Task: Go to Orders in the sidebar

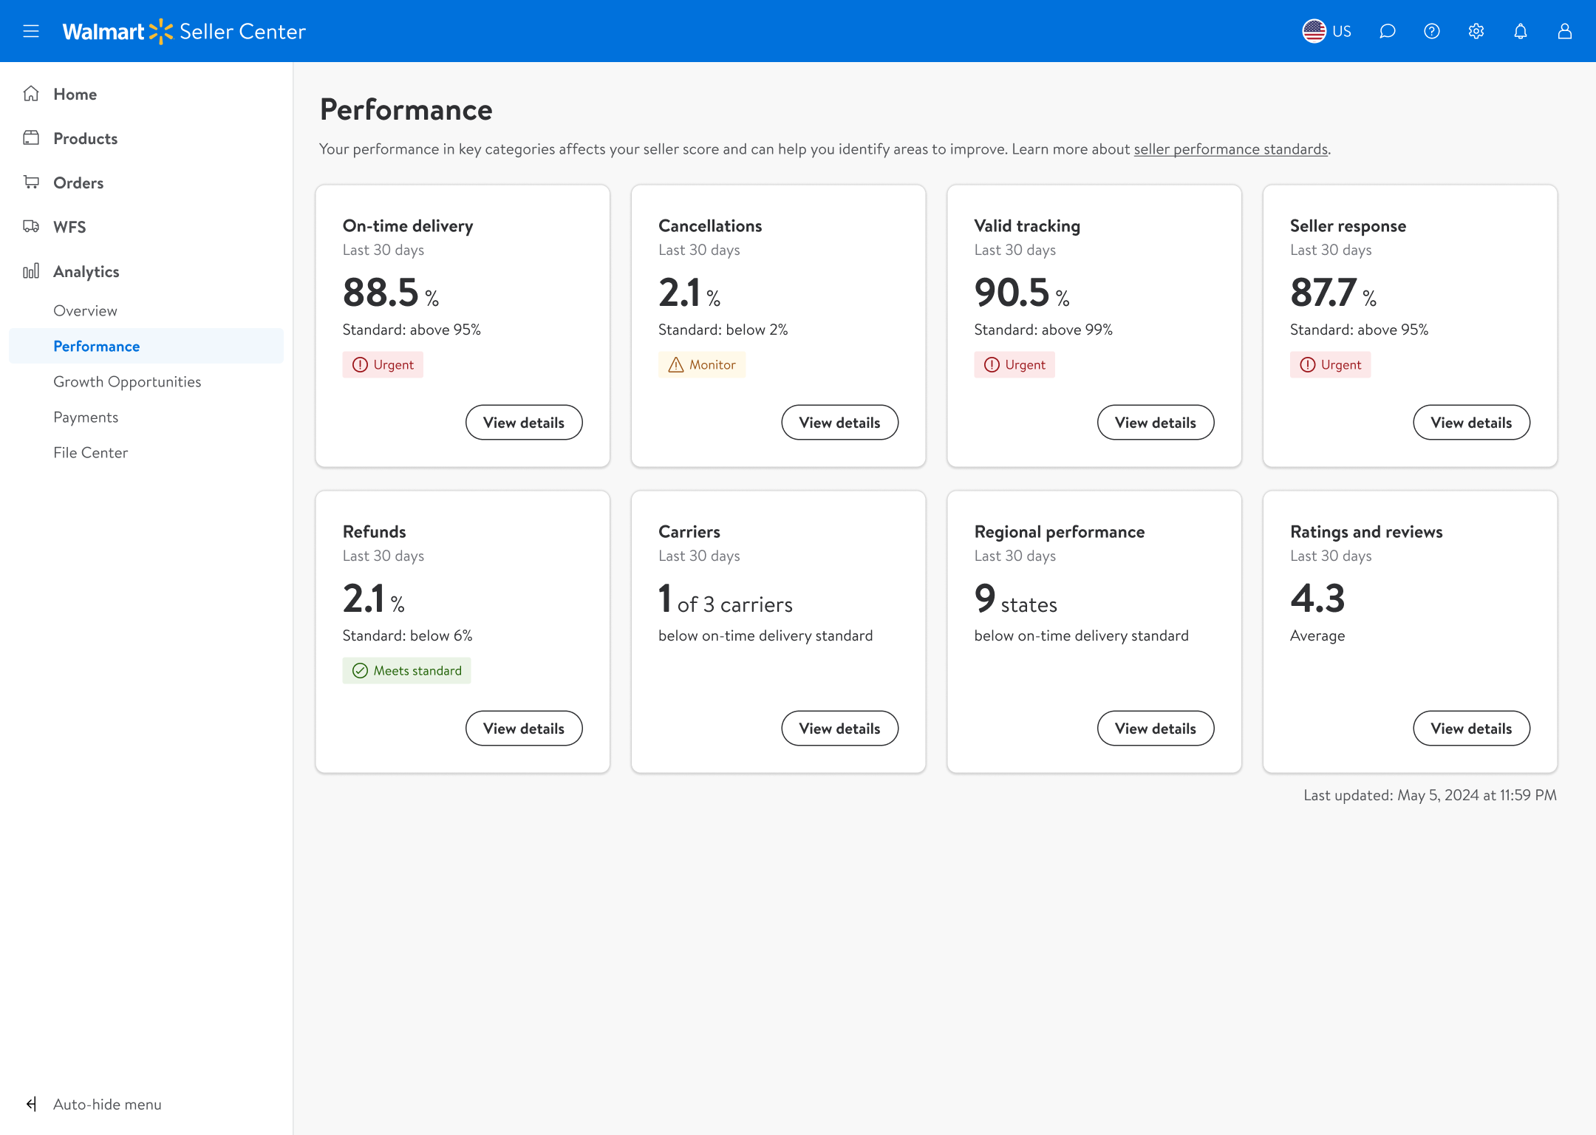Action: [x=78, y=183]
